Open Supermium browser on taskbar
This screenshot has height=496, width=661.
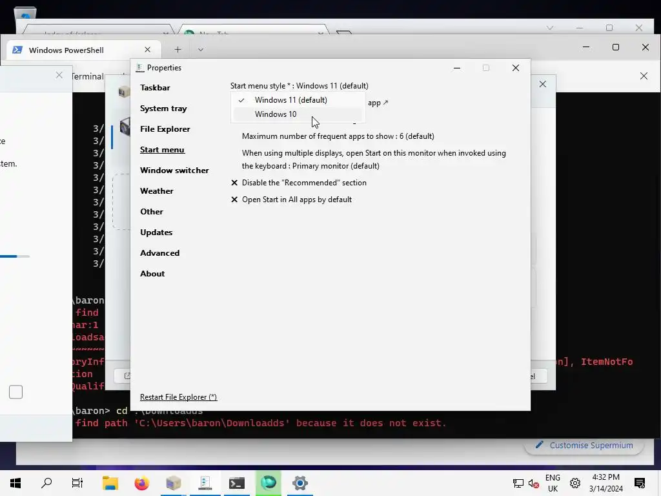click(268, 483)
